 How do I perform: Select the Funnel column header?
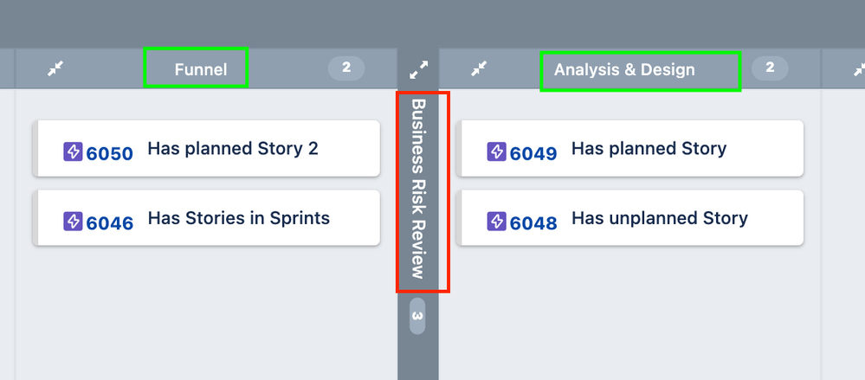coord(200,69)
